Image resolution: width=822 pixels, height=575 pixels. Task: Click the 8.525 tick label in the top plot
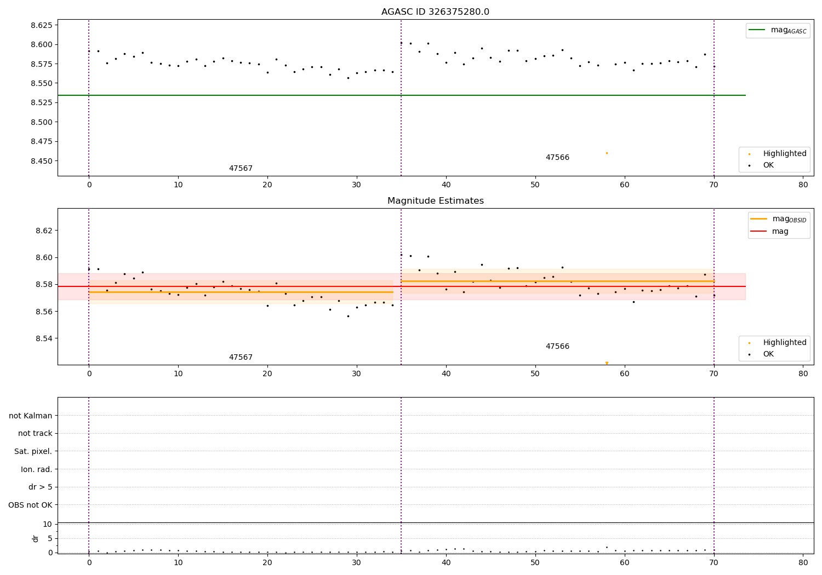41,102
